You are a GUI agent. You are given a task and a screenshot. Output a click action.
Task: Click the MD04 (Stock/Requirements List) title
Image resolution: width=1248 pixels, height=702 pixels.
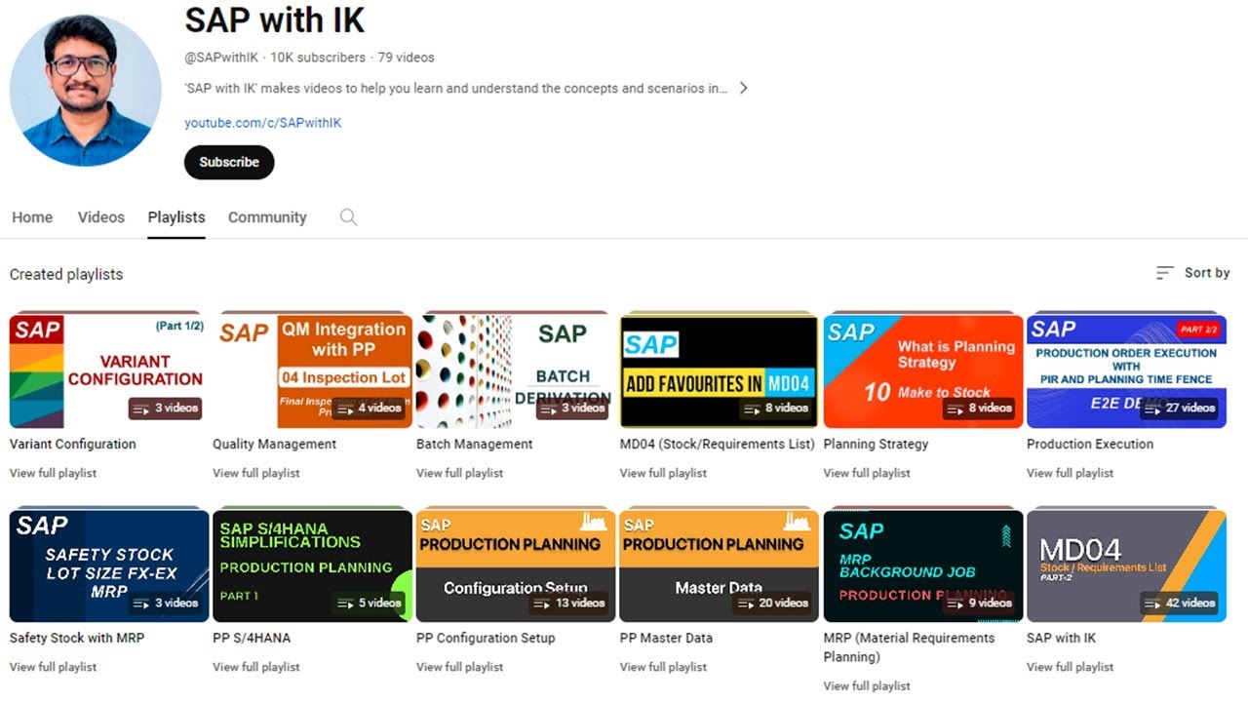[x=717, y=444]
